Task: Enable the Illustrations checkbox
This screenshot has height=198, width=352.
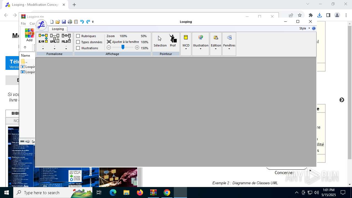Action: pos(78,48)
